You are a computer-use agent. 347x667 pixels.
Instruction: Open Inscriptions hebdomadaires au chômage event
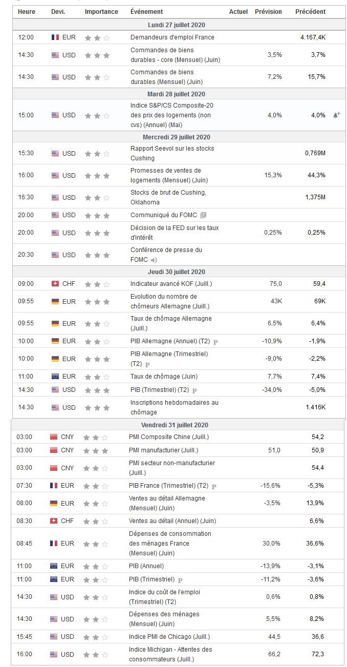pyautogui.click(x=174, y=407)
